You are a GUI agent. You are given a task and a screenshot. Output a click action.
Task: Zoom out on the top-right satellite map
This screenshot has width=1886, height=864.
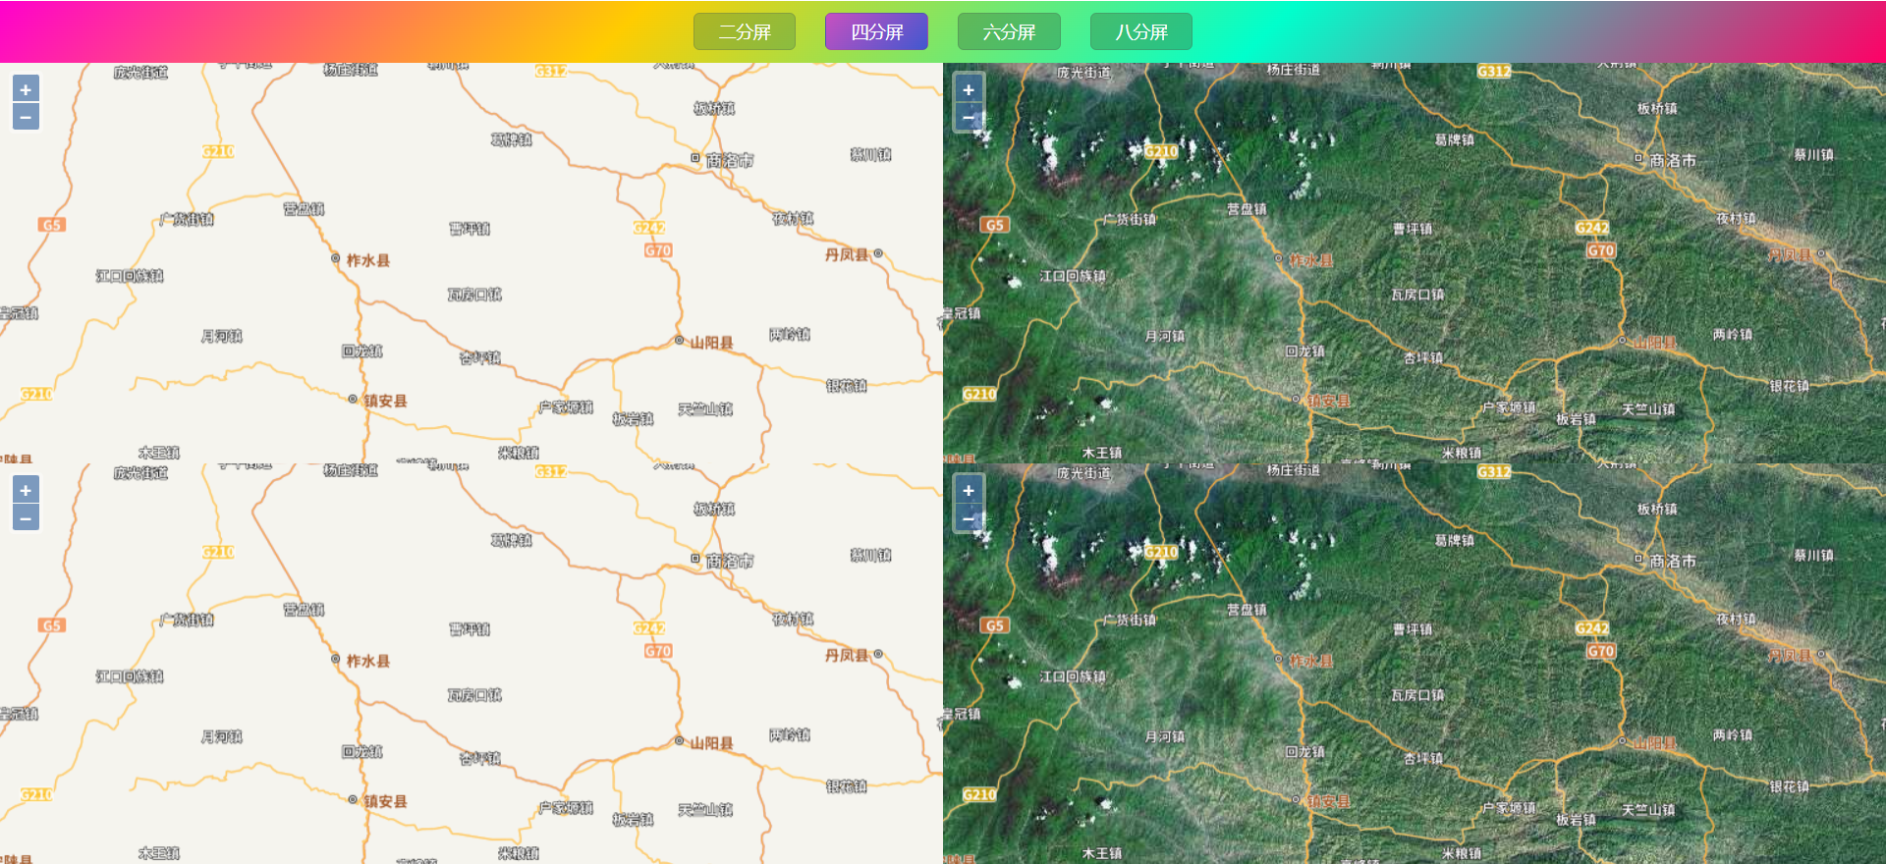click(x=969, y=117)
